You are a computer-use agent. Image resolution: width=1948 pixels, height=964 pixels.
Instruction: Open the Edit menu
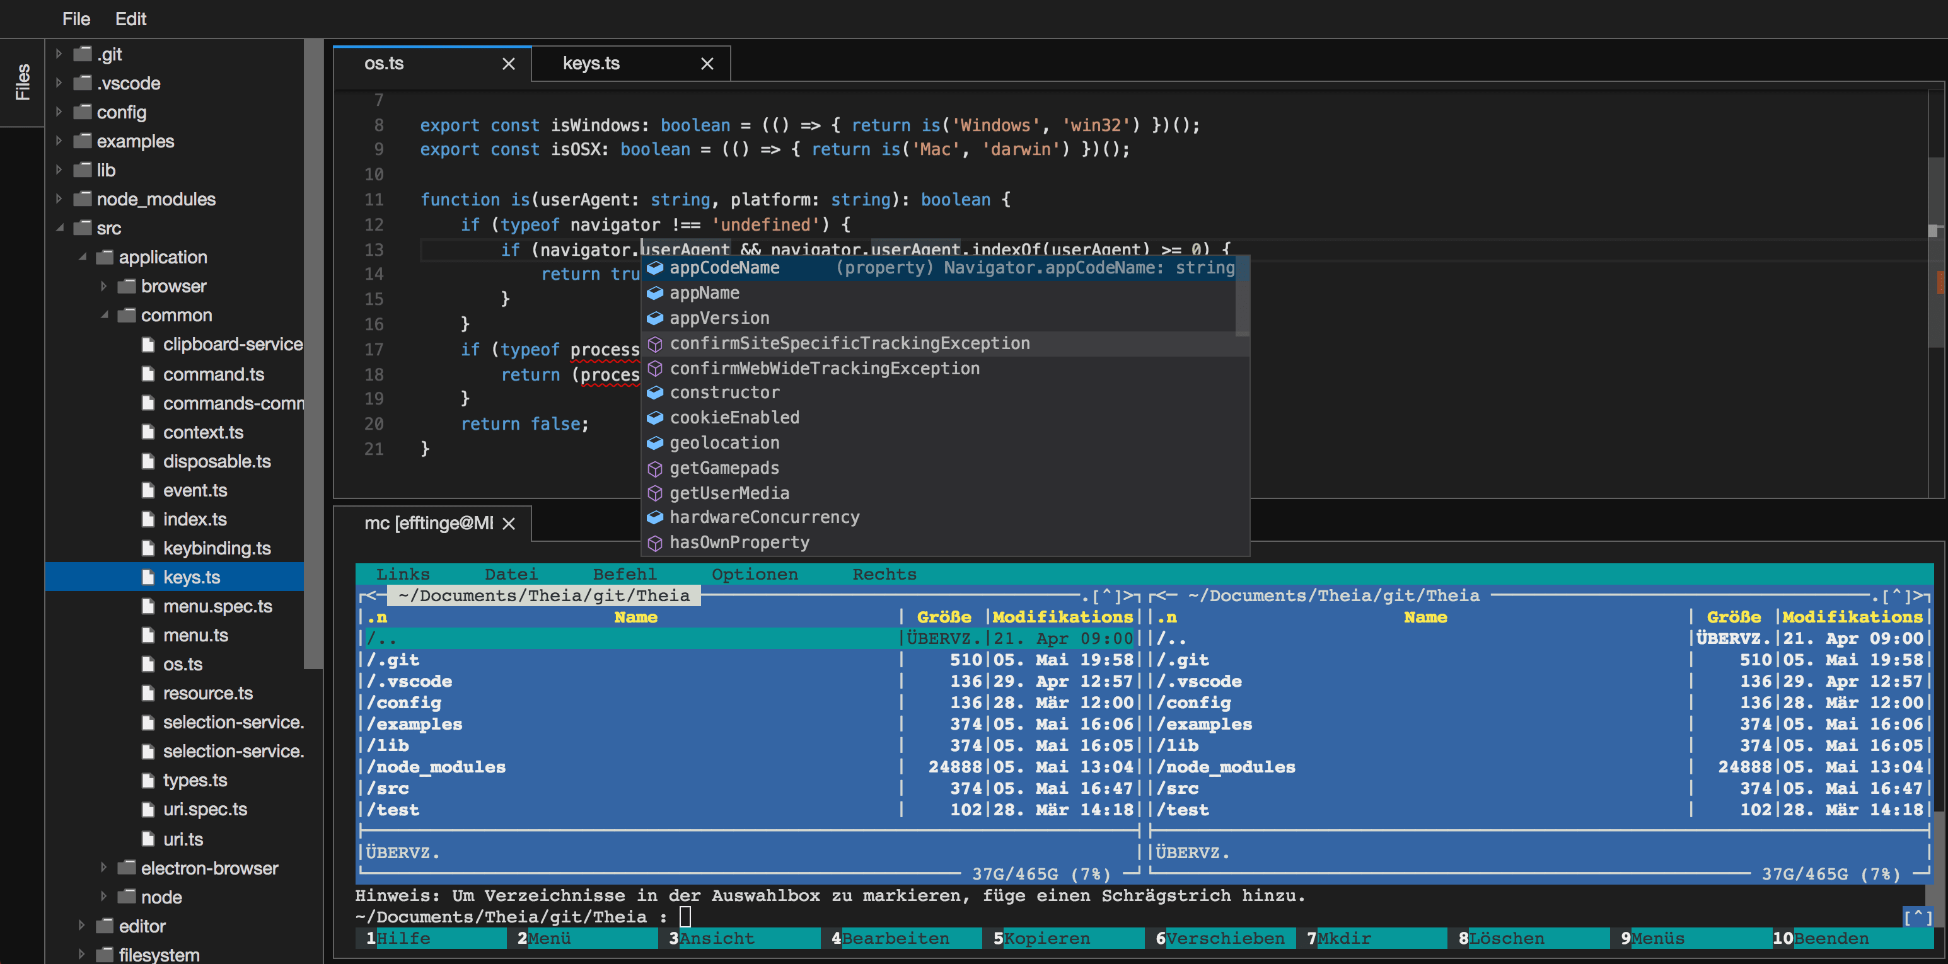(131, 19)
